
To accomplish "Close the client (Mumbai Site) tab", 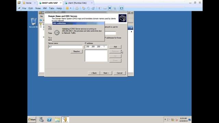I will coord(92,3).
